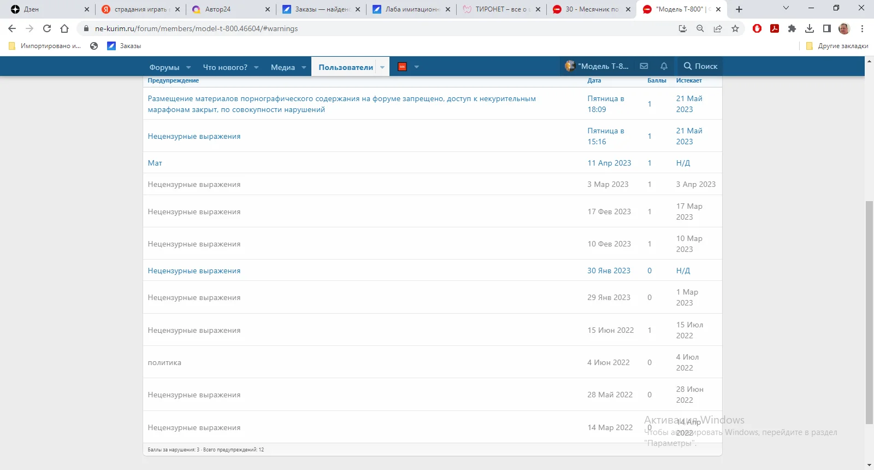The image size is (874, 470).
Task: Show browser downloads
Action: click(x=810, y=28)
